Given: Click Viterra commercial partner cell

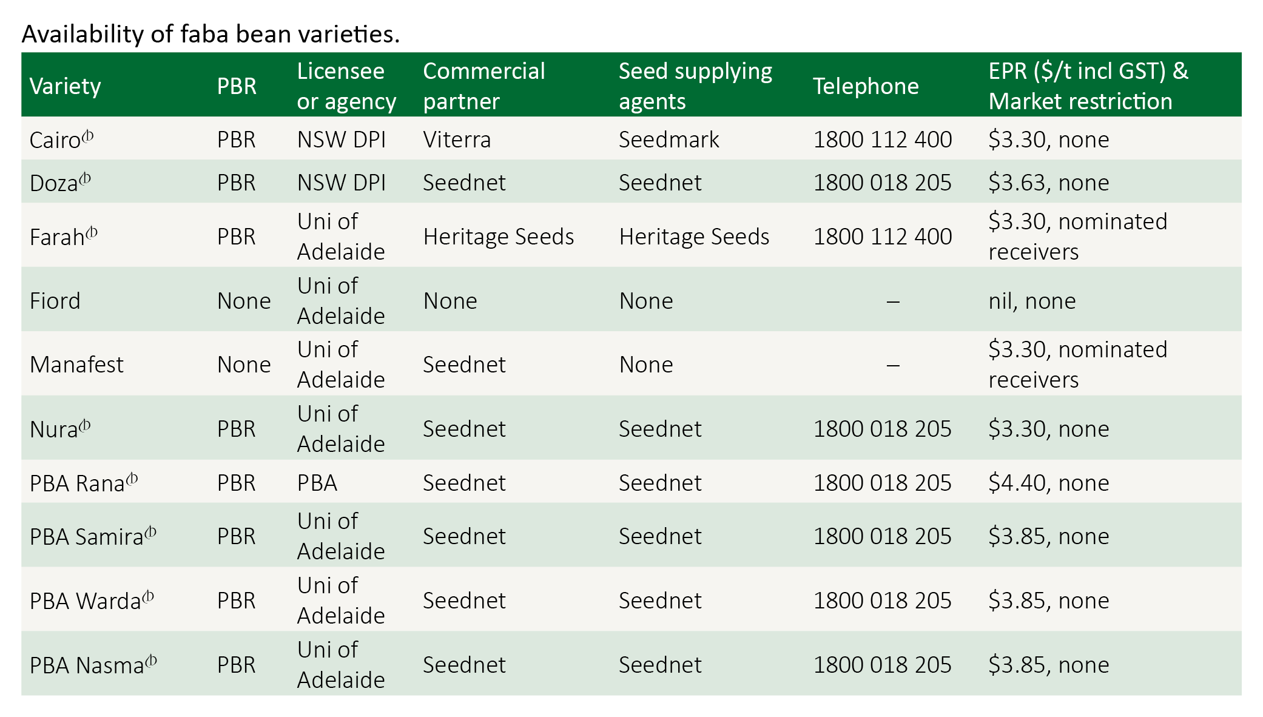Looking at the screenshot, I should click(x=457, y=140).
